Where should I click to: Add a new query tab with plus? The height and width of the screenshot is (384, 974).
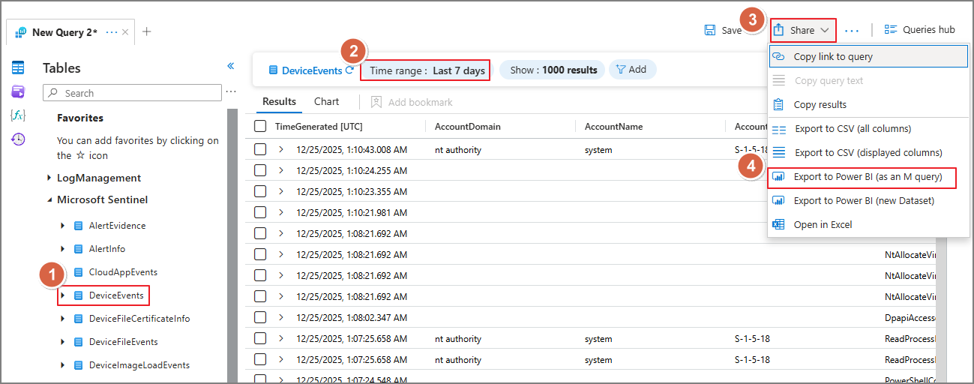tap(146, 31)
